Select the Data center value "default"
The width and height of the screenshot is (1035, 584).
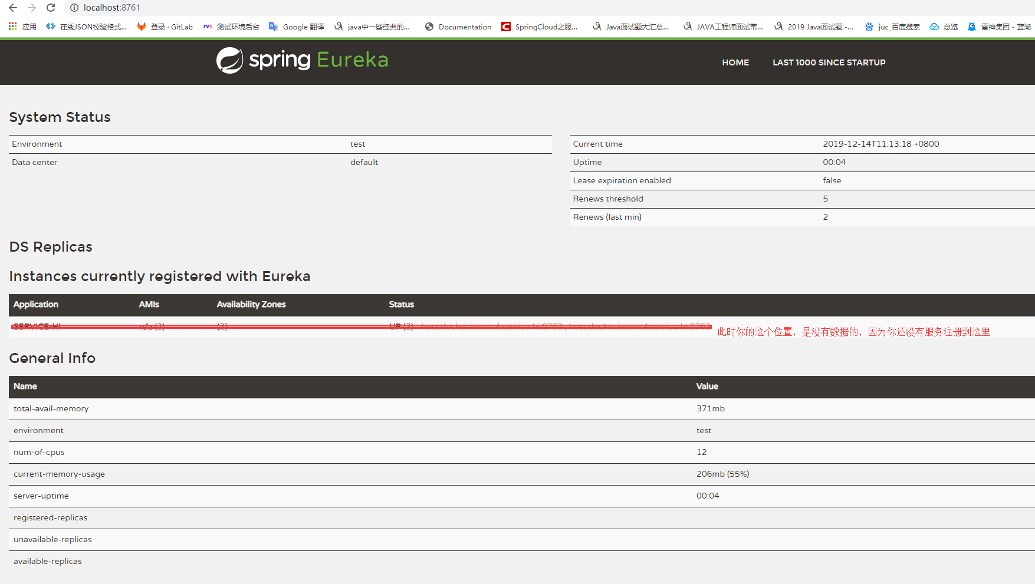(x=364, y=163)
